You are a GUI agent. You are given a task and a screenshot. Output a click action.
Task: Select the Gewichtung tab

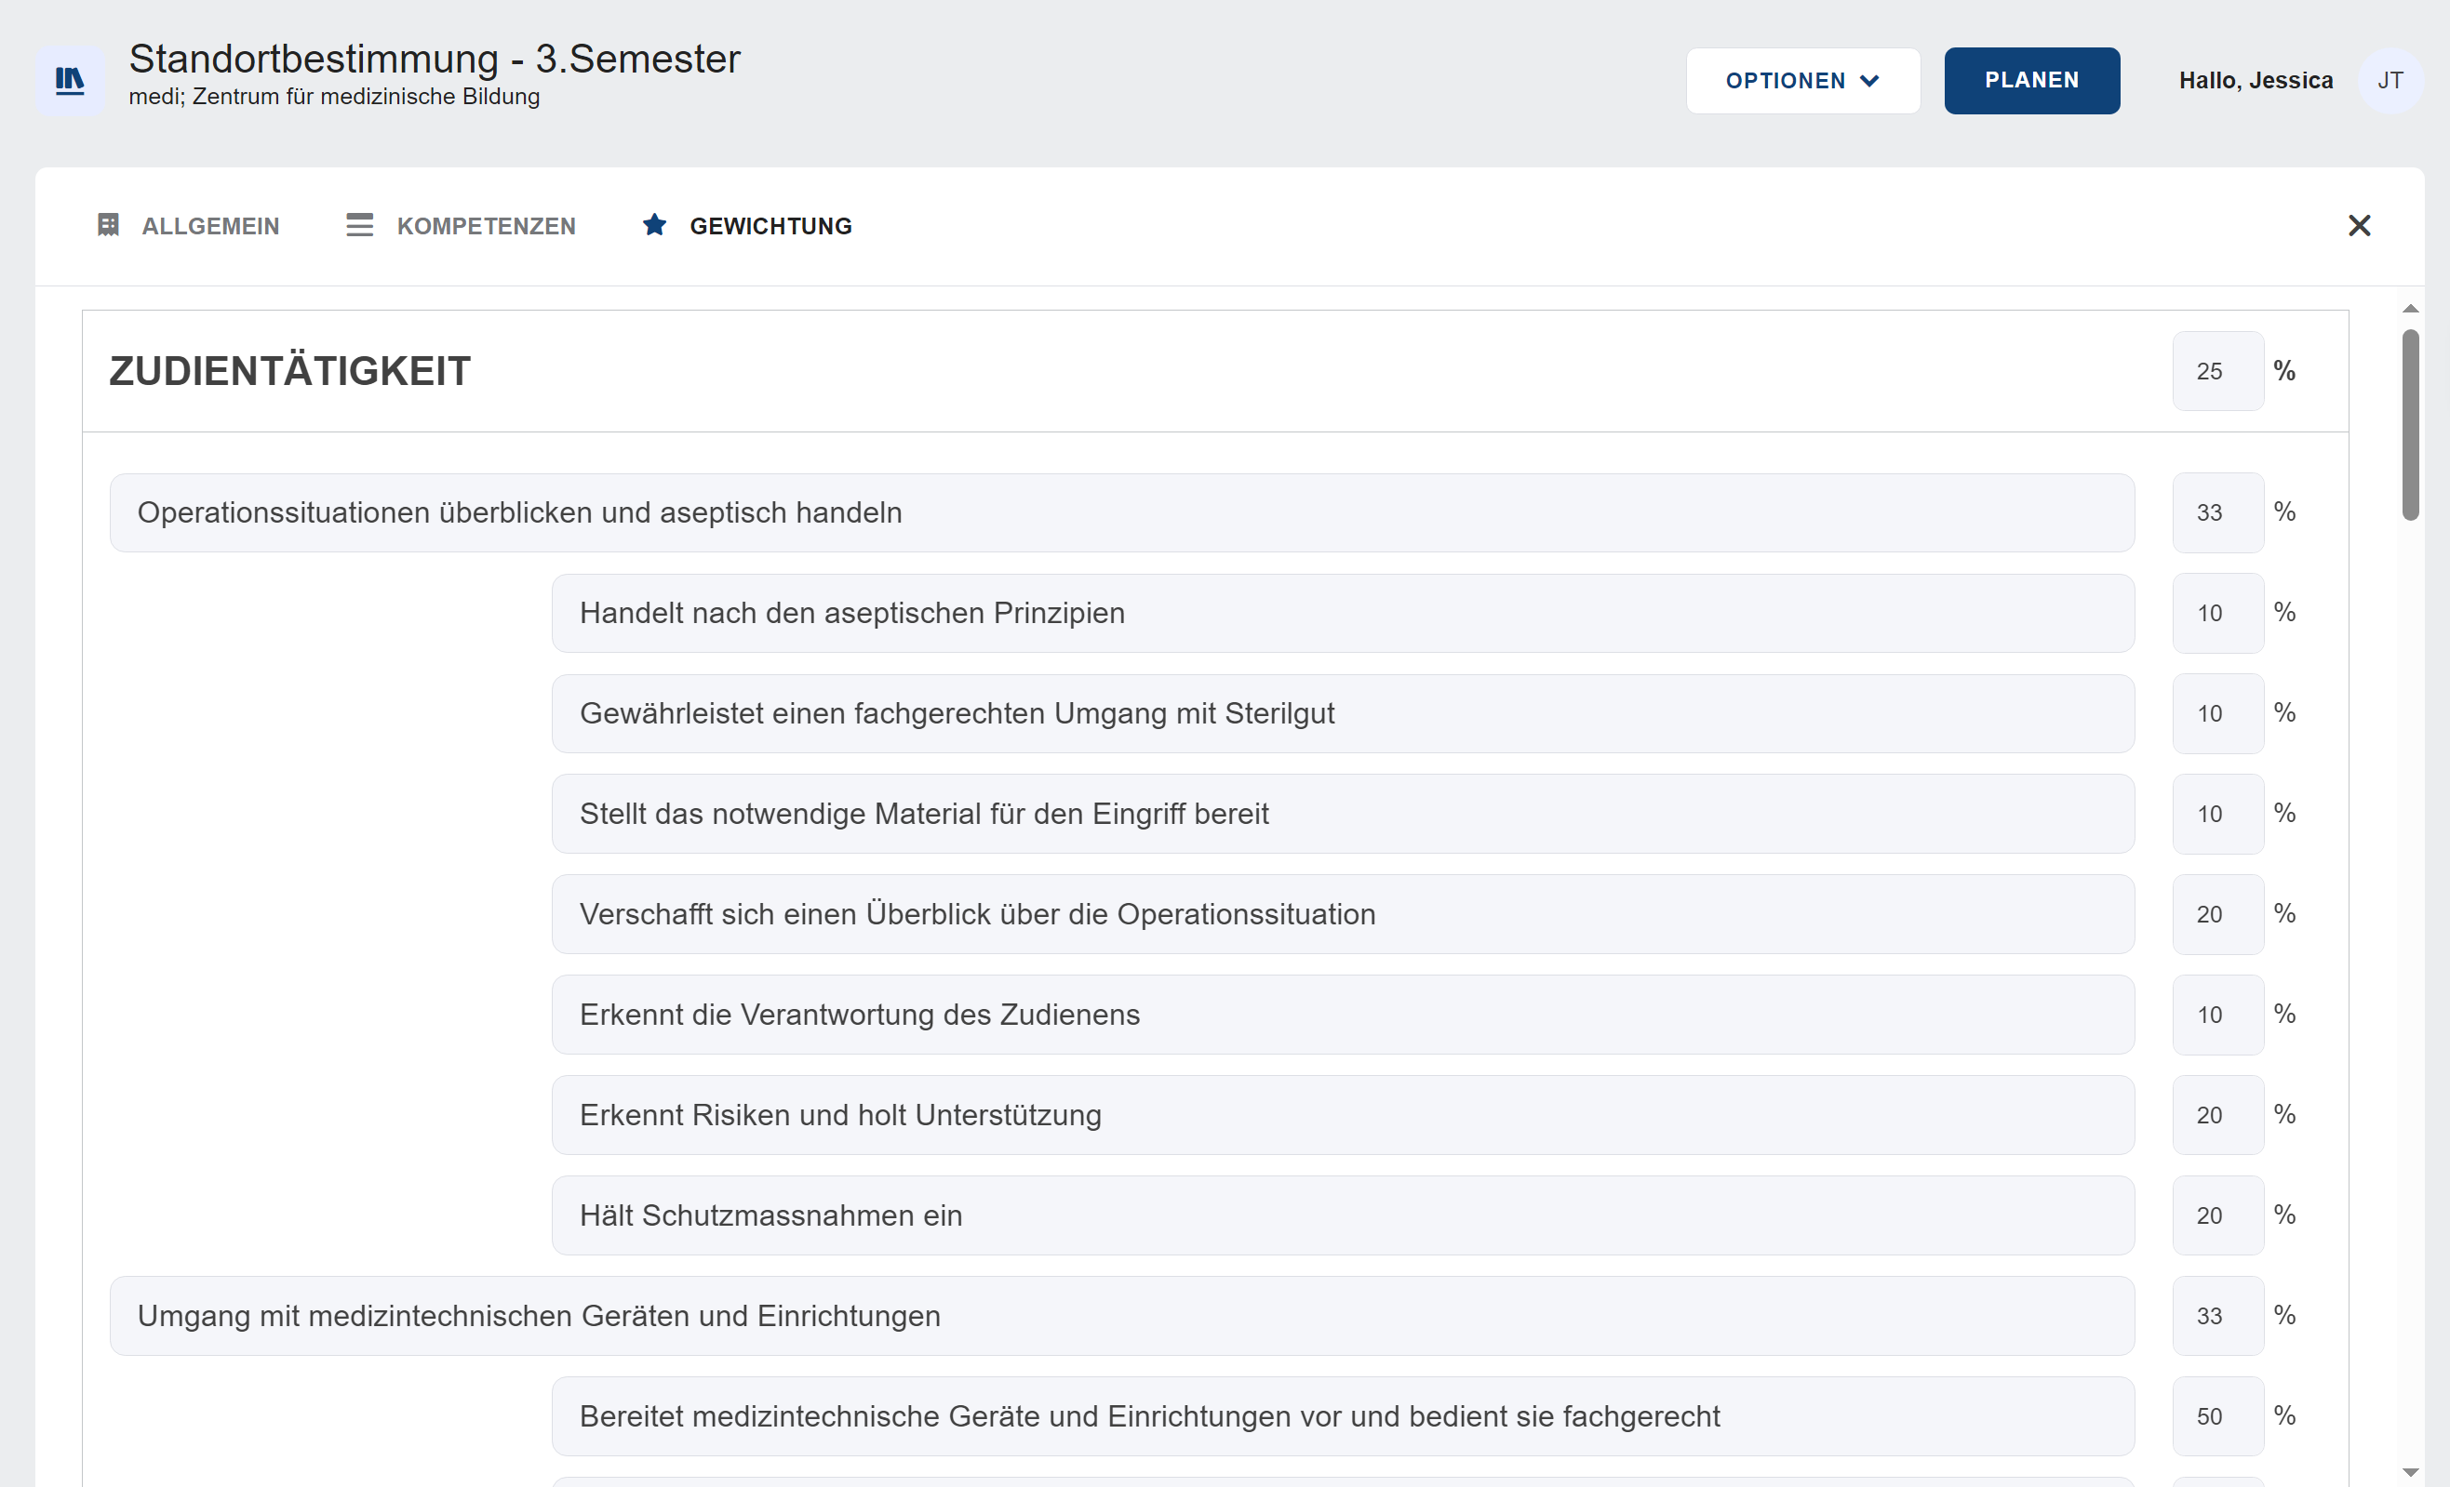tap(747, 226)
